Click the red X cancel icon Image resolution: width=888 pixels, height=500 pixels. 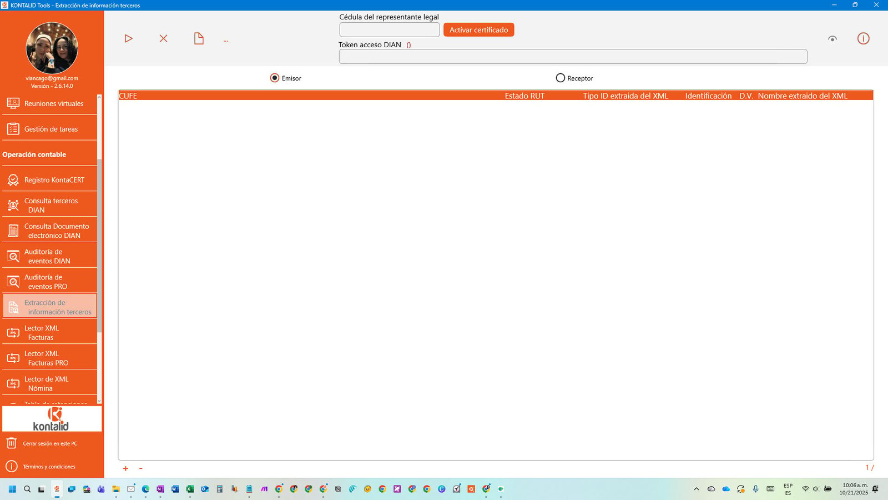pyautogui.click(x=164, y=38)
